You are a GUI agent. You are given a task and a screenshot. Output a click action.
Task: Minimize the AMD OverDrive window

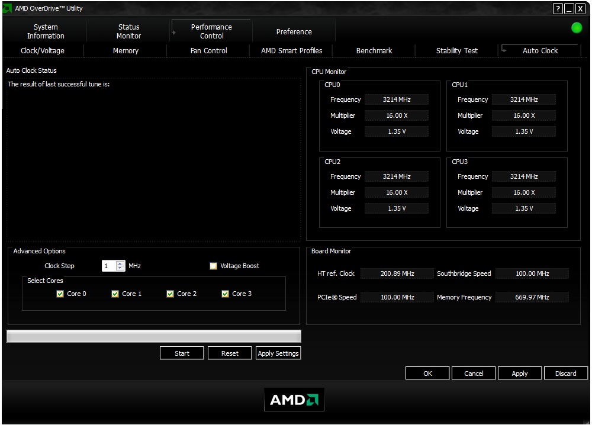(x=569, y=9)
